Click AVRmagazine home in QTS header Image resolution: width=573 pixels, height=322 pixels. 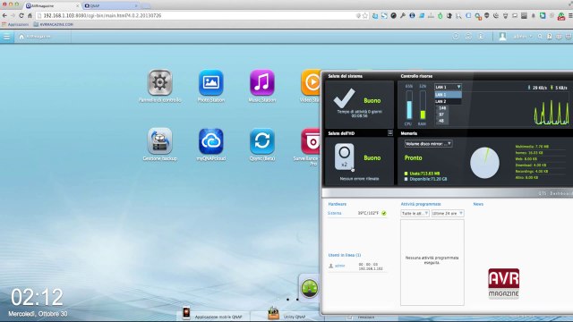pyautogui.click(x=35, y=37)
